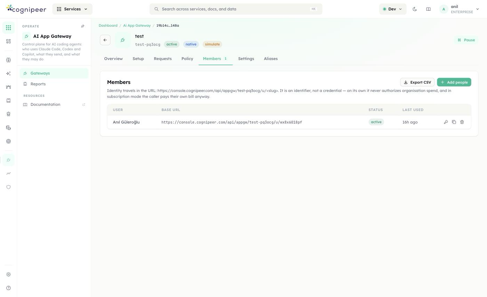
Task: Switch to the Aliases tab
Action: (x=271, y=59)
